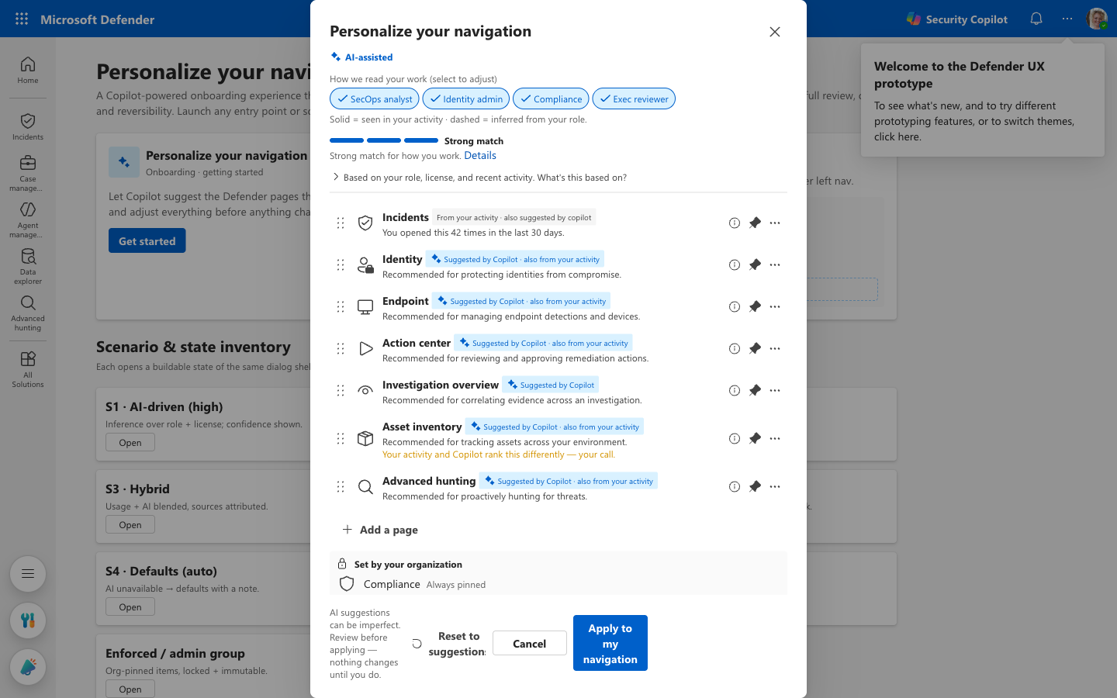Close the Personalize your navigation dialog

(x=774, y=32)
